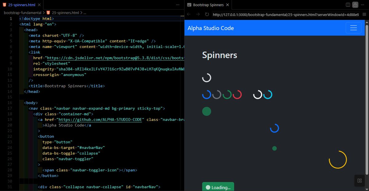The image size is (369, 191).
Task: Click the <body> tag on line 16
Action: click(31, 103)
